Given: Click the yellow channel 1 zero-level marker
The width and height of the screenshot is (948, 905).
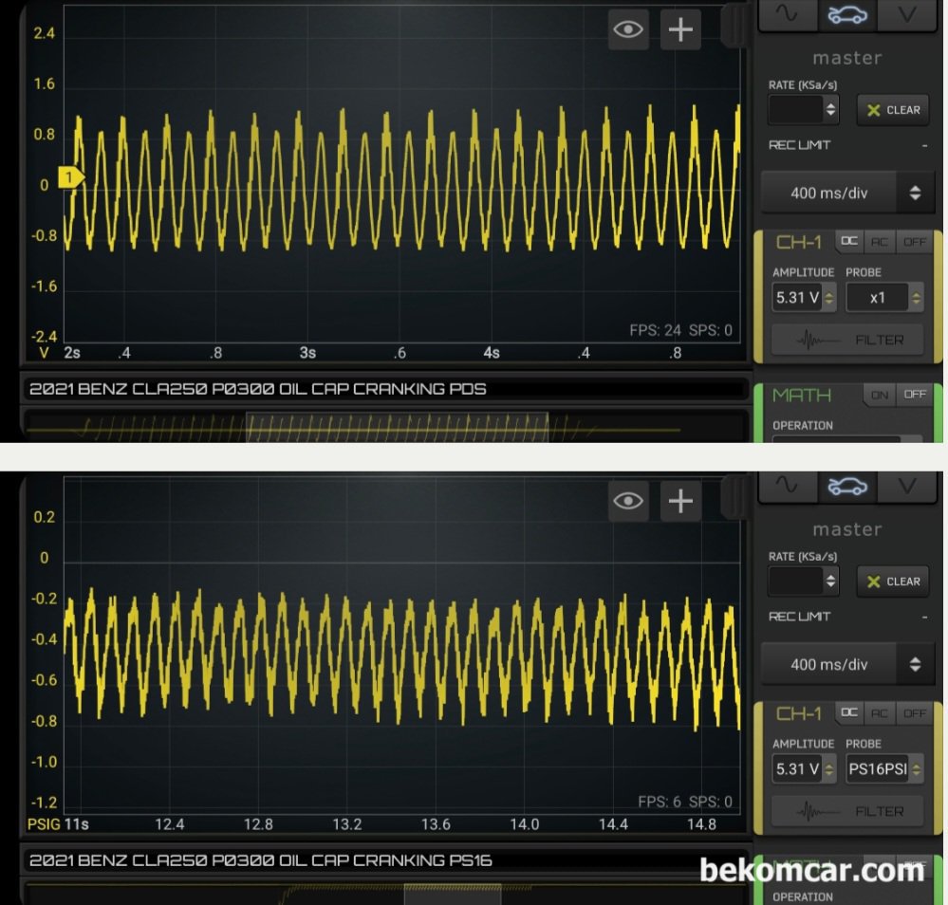Looking at the screenshot, I should [70, 177].
